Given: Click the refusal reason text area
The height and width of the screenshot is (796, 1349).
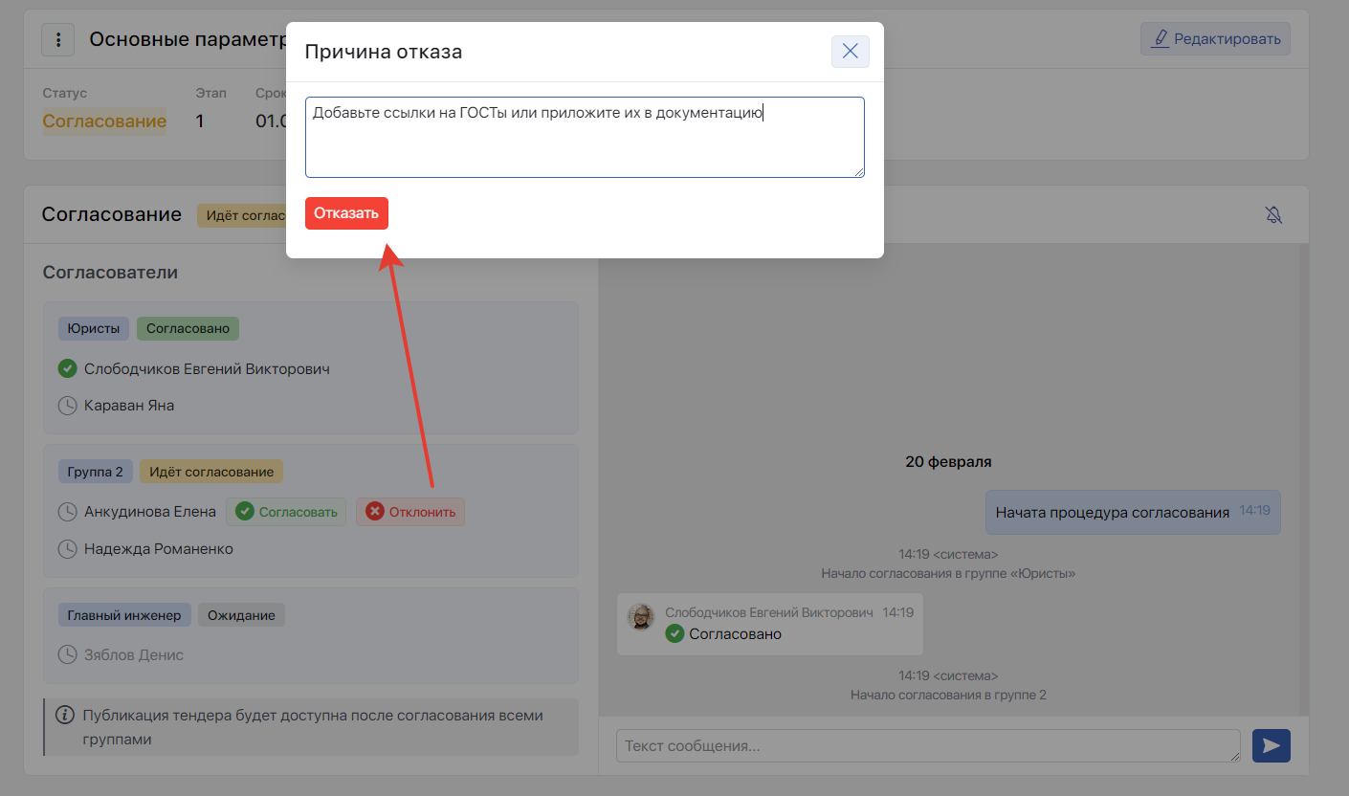Looking at the screenshot, I should point(584,137).
